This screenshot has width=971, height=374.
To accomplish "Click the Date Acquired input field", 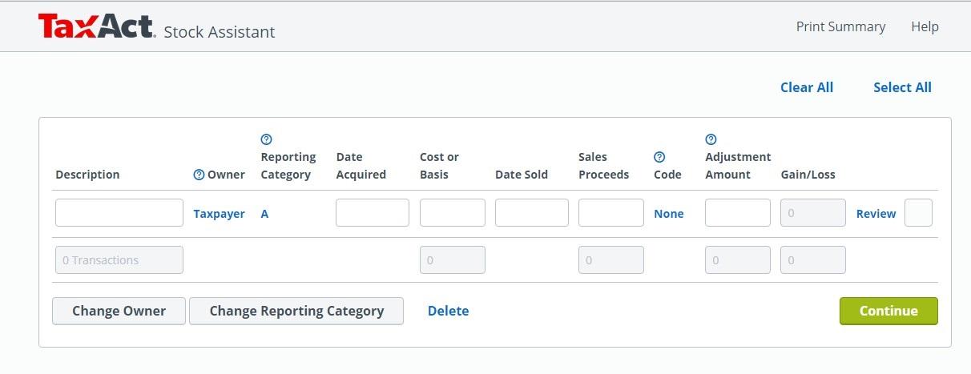I will click(372, 213).
